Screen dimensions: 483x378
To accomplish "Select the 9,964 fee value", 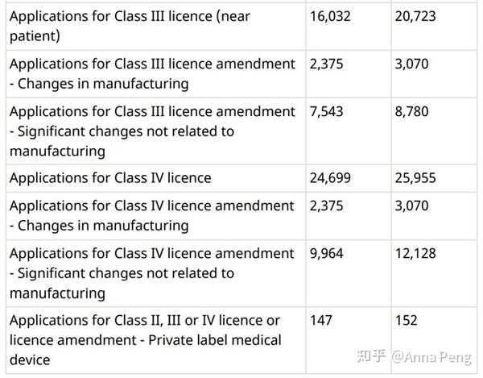I will (x=326, y=254).
